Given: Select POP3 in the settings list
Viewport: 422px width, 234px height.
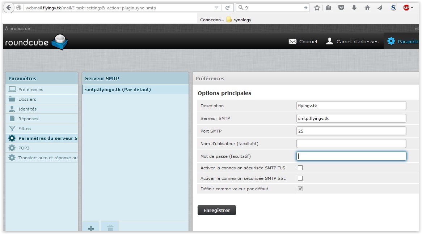Looking at the screenshot, I should point(42,148).
